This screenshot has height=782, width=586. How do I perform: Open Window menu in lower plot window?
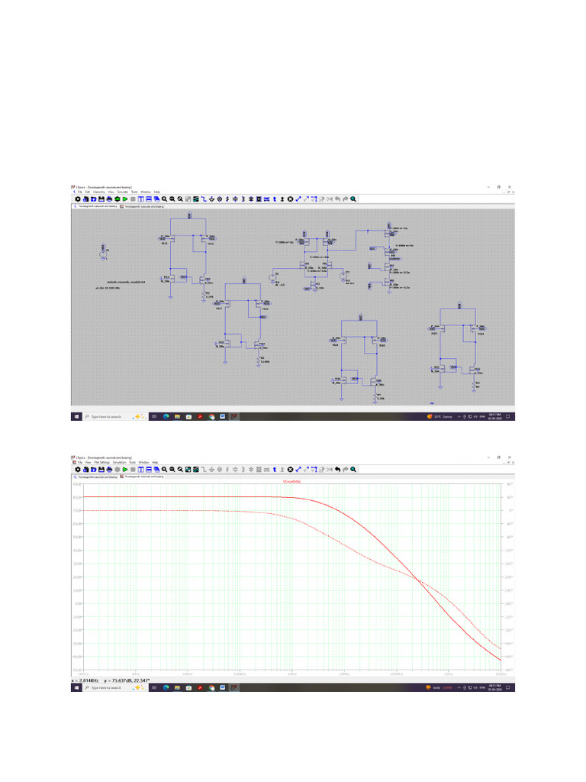click(143, 462)
